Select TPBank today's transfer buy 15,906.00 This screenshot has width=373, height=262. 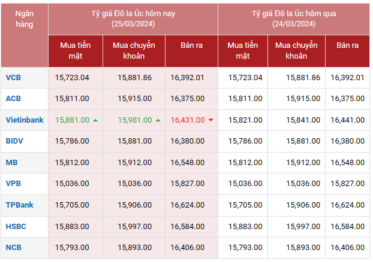click(x=135, y=205)
